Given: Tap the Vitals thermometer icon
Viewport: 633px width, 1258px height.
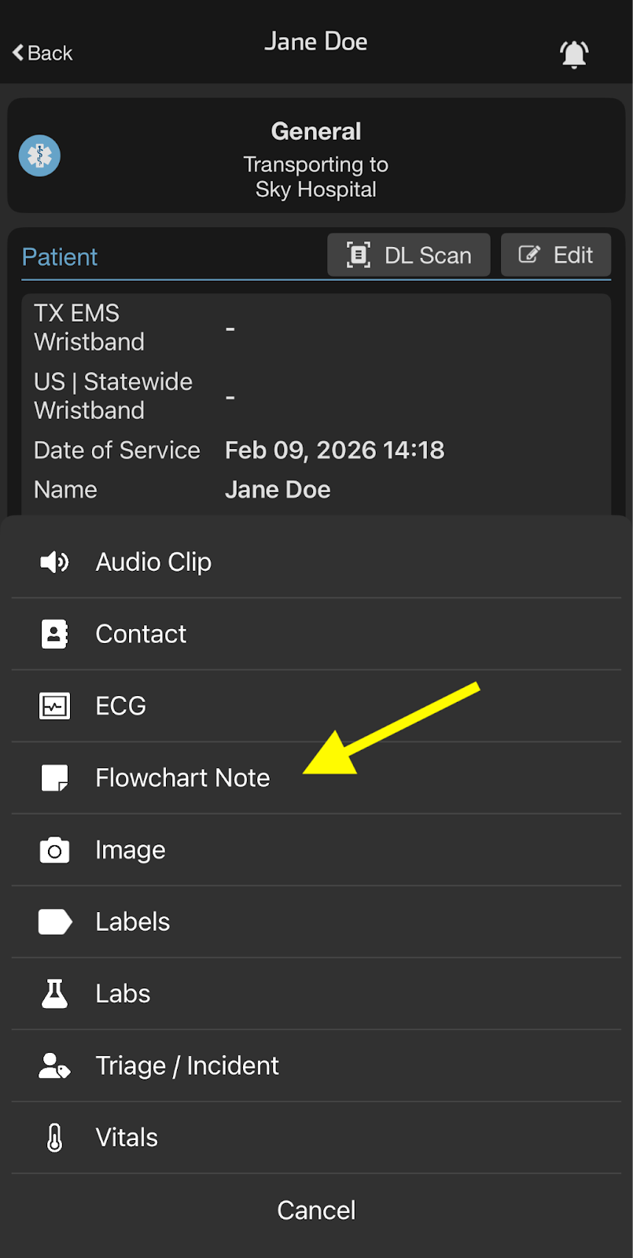Looking at the screenshot, I should (54, 1138).
